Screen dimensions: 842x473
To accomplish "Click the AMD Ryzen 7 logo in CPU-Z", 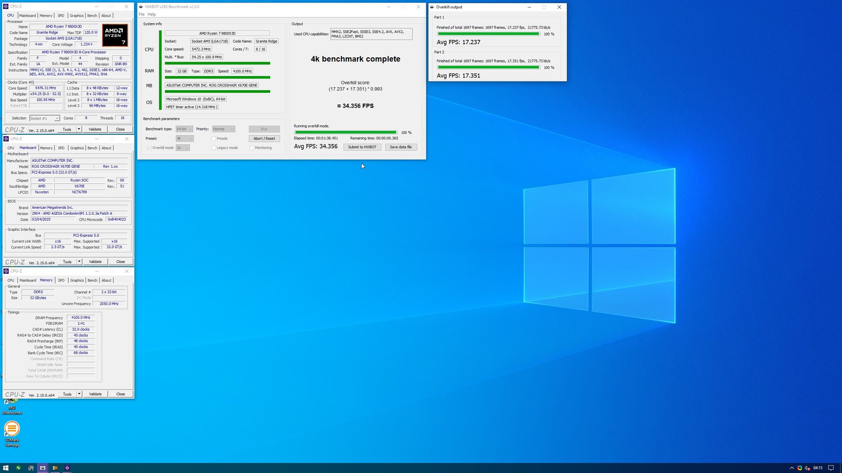I will click(115, 35).
